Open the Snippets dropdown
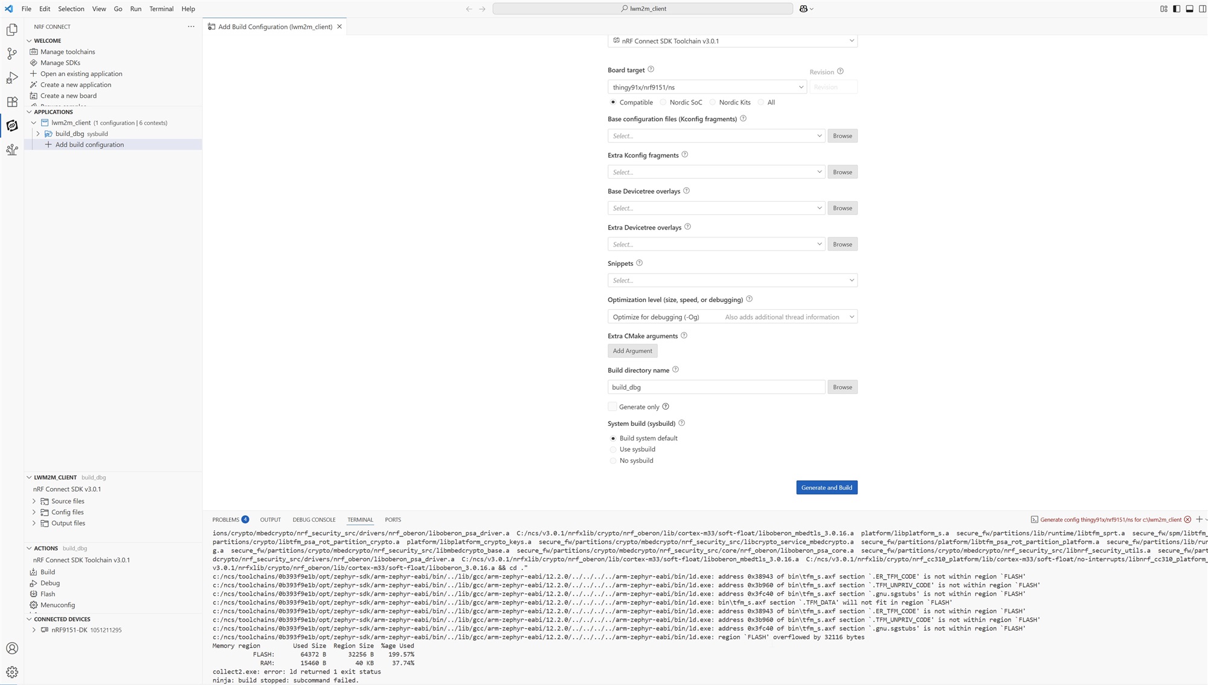The height and width of the screenshot is (685, 1208). click(x=733, y=280)
